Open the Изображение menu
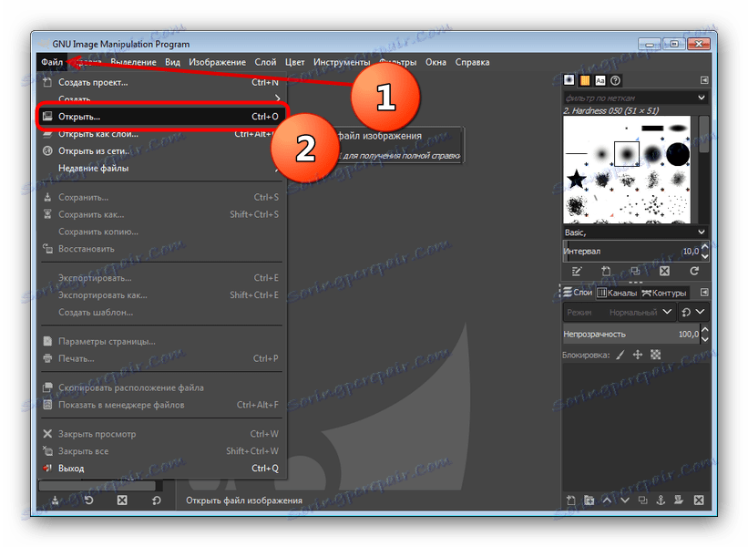748x547 pixels. (x=217, y=62)
